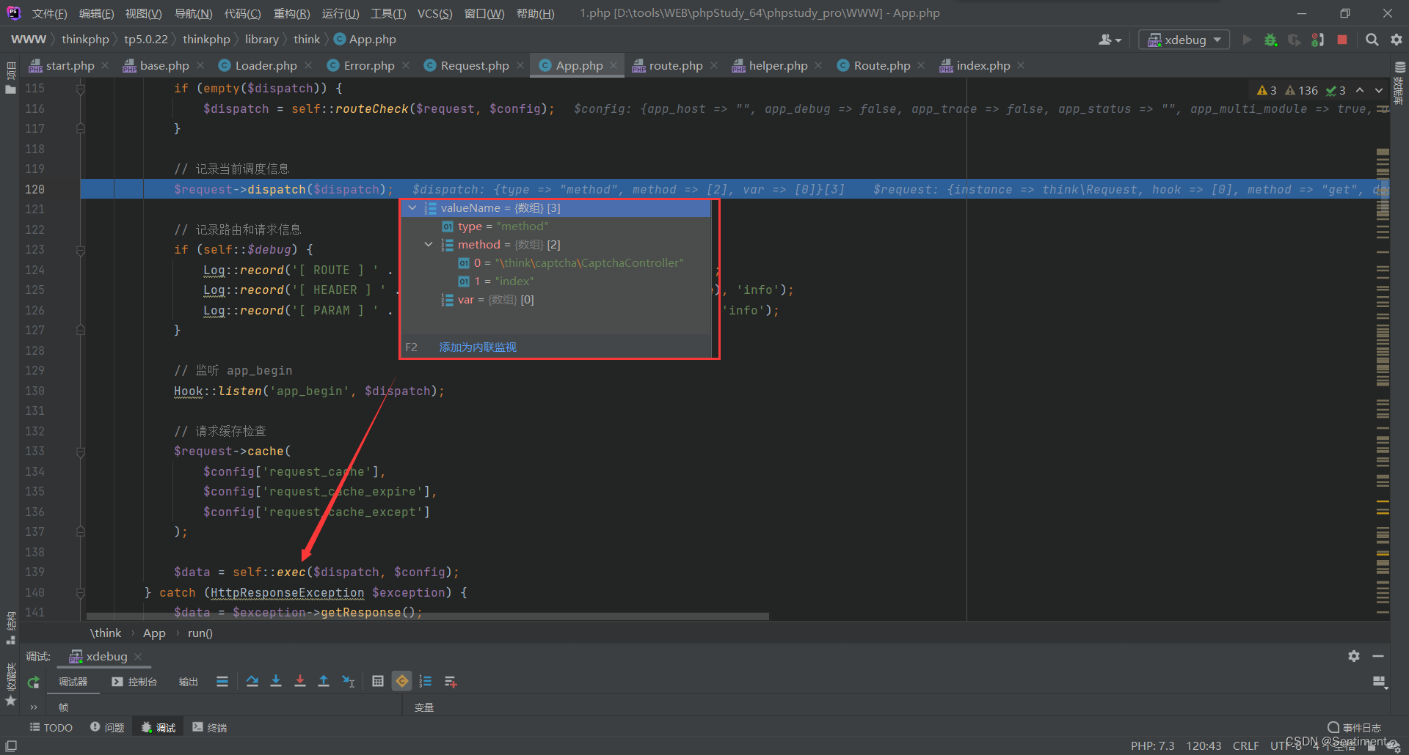
Task: Toggle the highlighted orange C class view button
Action: (402, 682)
